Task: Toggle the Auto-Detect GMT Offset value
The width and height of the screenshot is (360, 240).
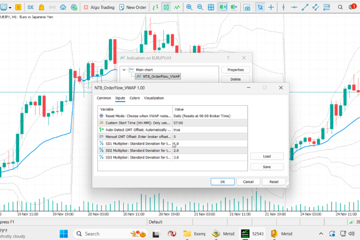Action: click(x=210, y=130)
